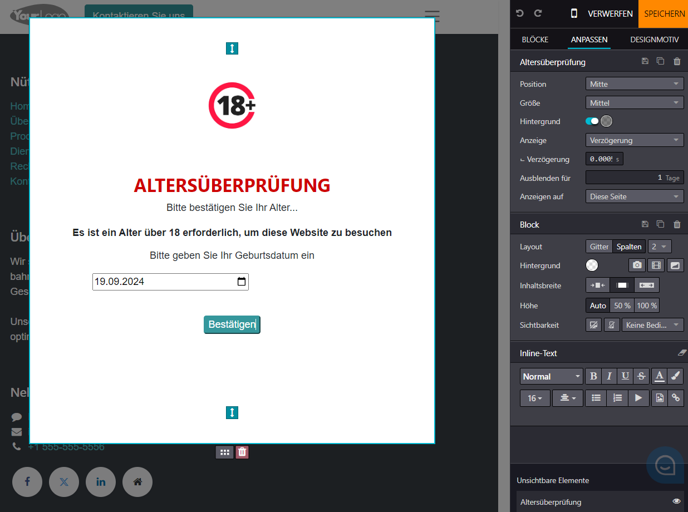Click the orange SPEICHERN button
Screen dimensions: 688x512
coord(664,13)
